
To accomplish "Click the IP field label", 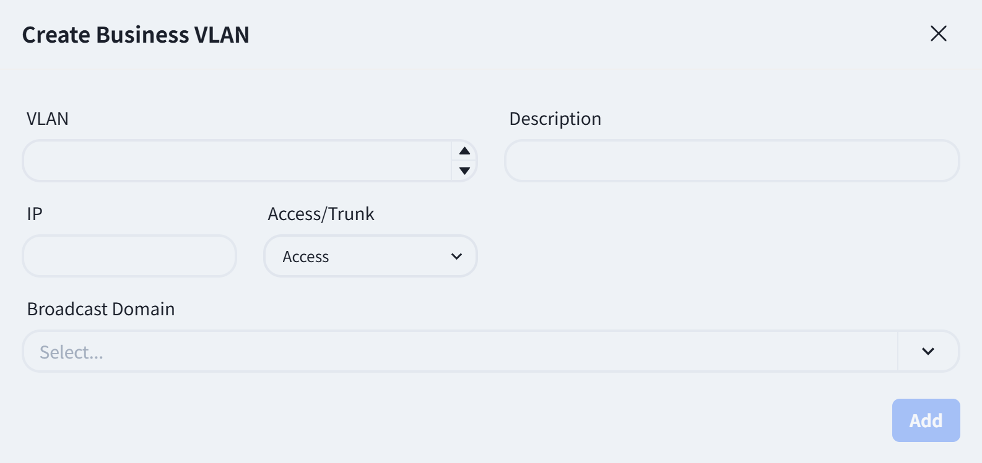I will 35,214.
